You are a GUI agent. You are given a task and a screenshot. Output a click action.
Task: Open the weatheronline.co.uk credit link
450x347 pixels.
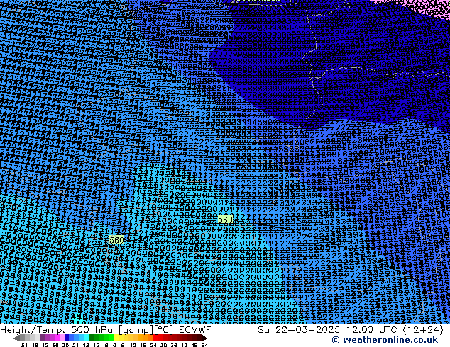tap(385, 340)
